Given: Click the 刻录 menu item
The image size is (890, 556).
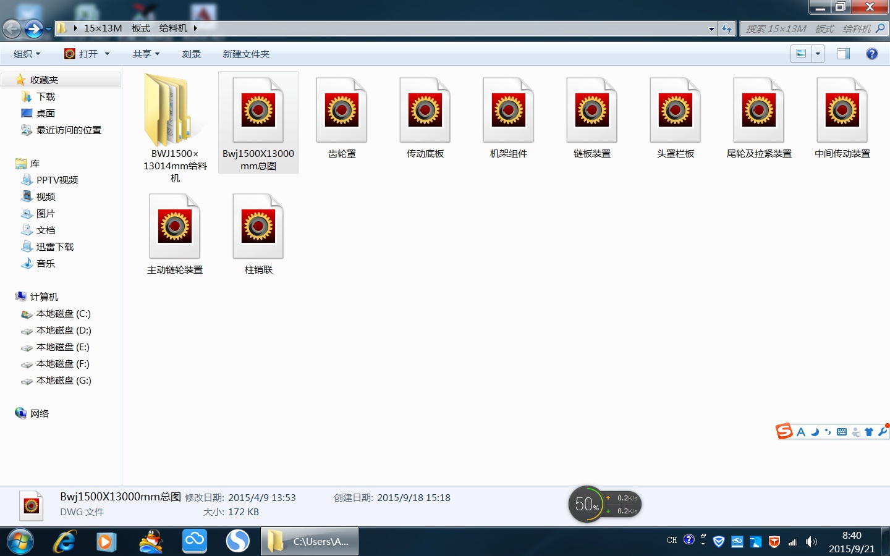Looking at the screenshot, I should tap(192, 54).
